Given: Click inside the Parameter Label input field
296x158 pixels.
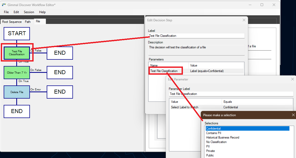Looking at the screenshot, I should [x=231, y=94].
